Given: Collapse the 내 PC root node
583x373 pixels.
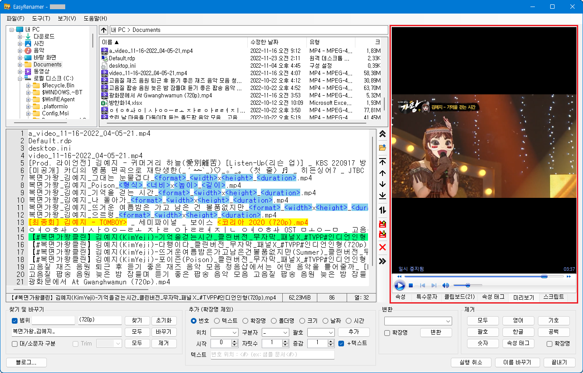Looking at the screenshot, I should [11, 30].
